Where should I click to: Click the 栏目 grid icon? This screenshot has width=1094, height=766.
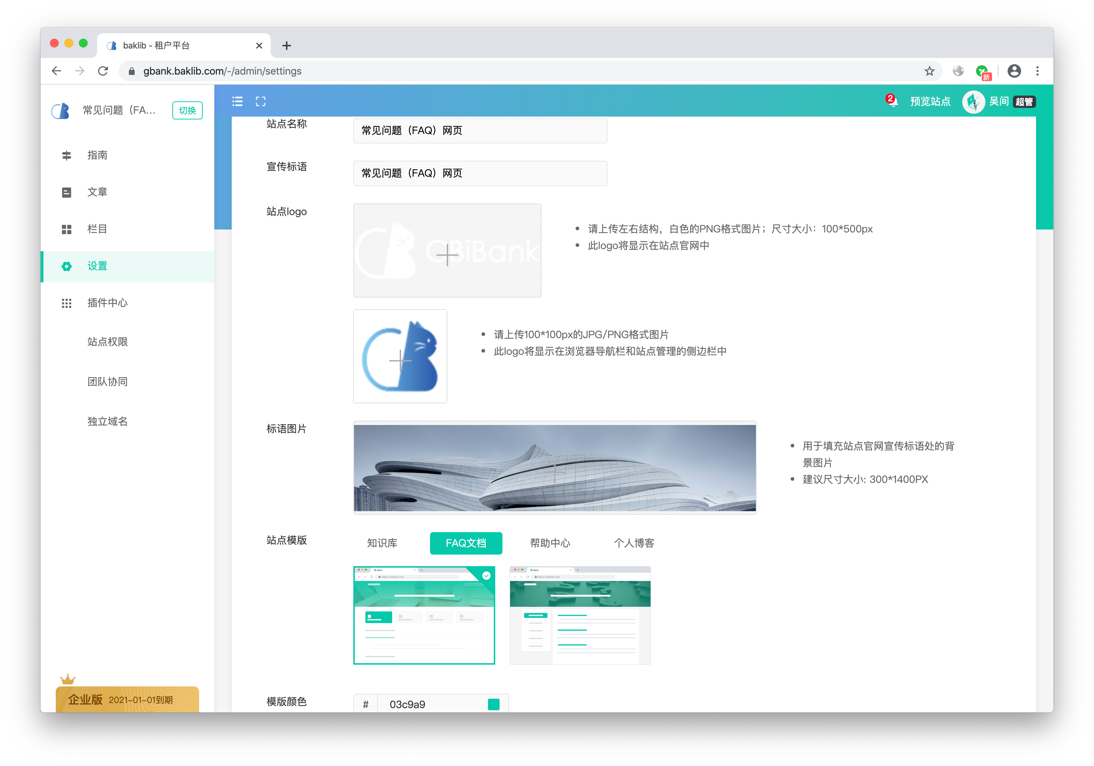[x=67, y=229]
